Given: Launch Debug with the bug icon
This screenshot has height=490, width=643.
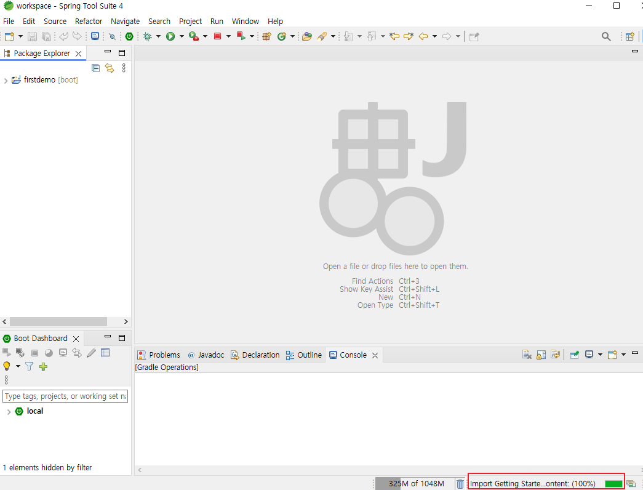Looking at the screenshot, I should coord(147,36).
